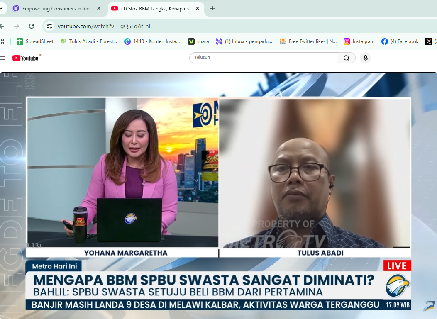The width and height of the screenshot is (437, 319).
Task: Reload the current page
Action: point(32,26)
